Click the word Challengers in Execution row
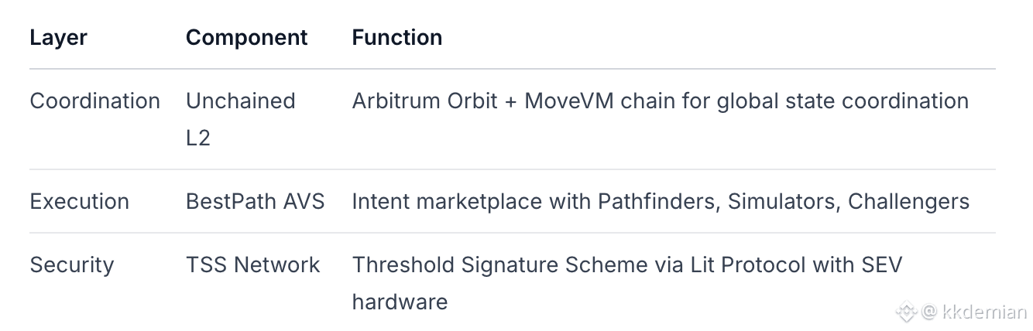The image size is (1033, 331). [908, 201]
